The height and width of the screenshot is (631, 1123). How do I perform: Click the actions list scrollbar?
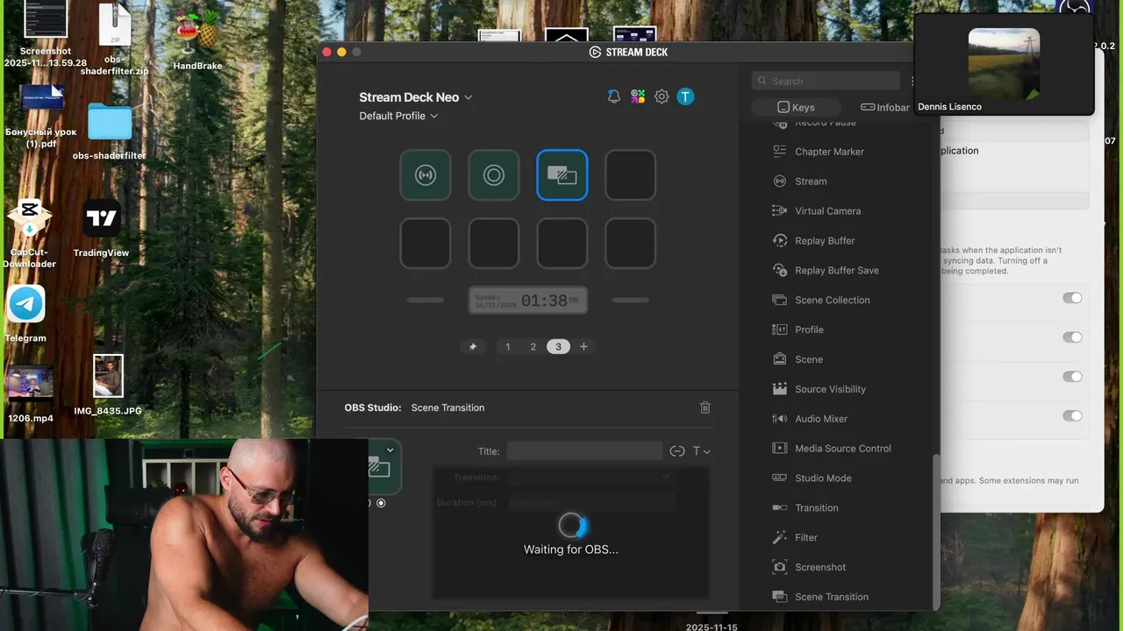(x=935, y=530)
